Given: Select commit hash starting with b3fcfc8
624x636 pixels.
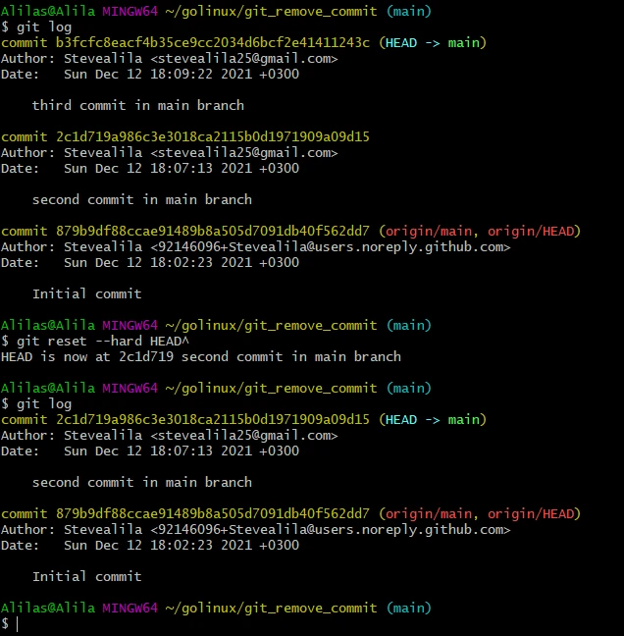Looking at the screenshot, I should (x=209, y=42).
